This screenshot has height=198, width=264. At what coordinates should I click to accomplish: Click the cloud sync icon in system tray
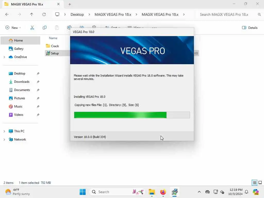(208, 192)
